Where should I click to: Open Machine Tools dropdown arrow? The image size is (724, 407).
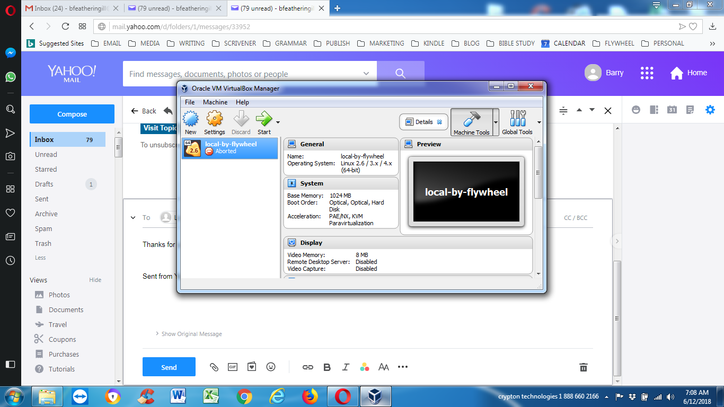click(x=496, y=122)
